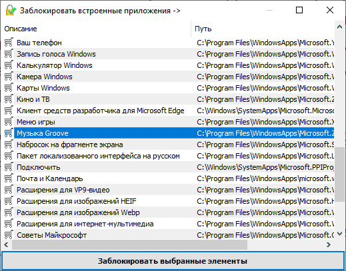Click the cart icon beside Пакет локализованного интерфейса

[9, 155]
